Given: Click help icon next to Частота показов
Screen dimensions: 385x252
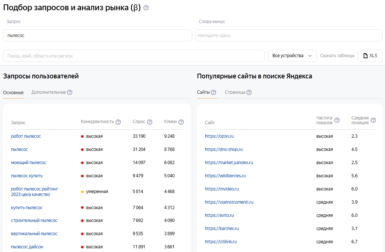Looking at the screenshot, I should coord(337,120).
